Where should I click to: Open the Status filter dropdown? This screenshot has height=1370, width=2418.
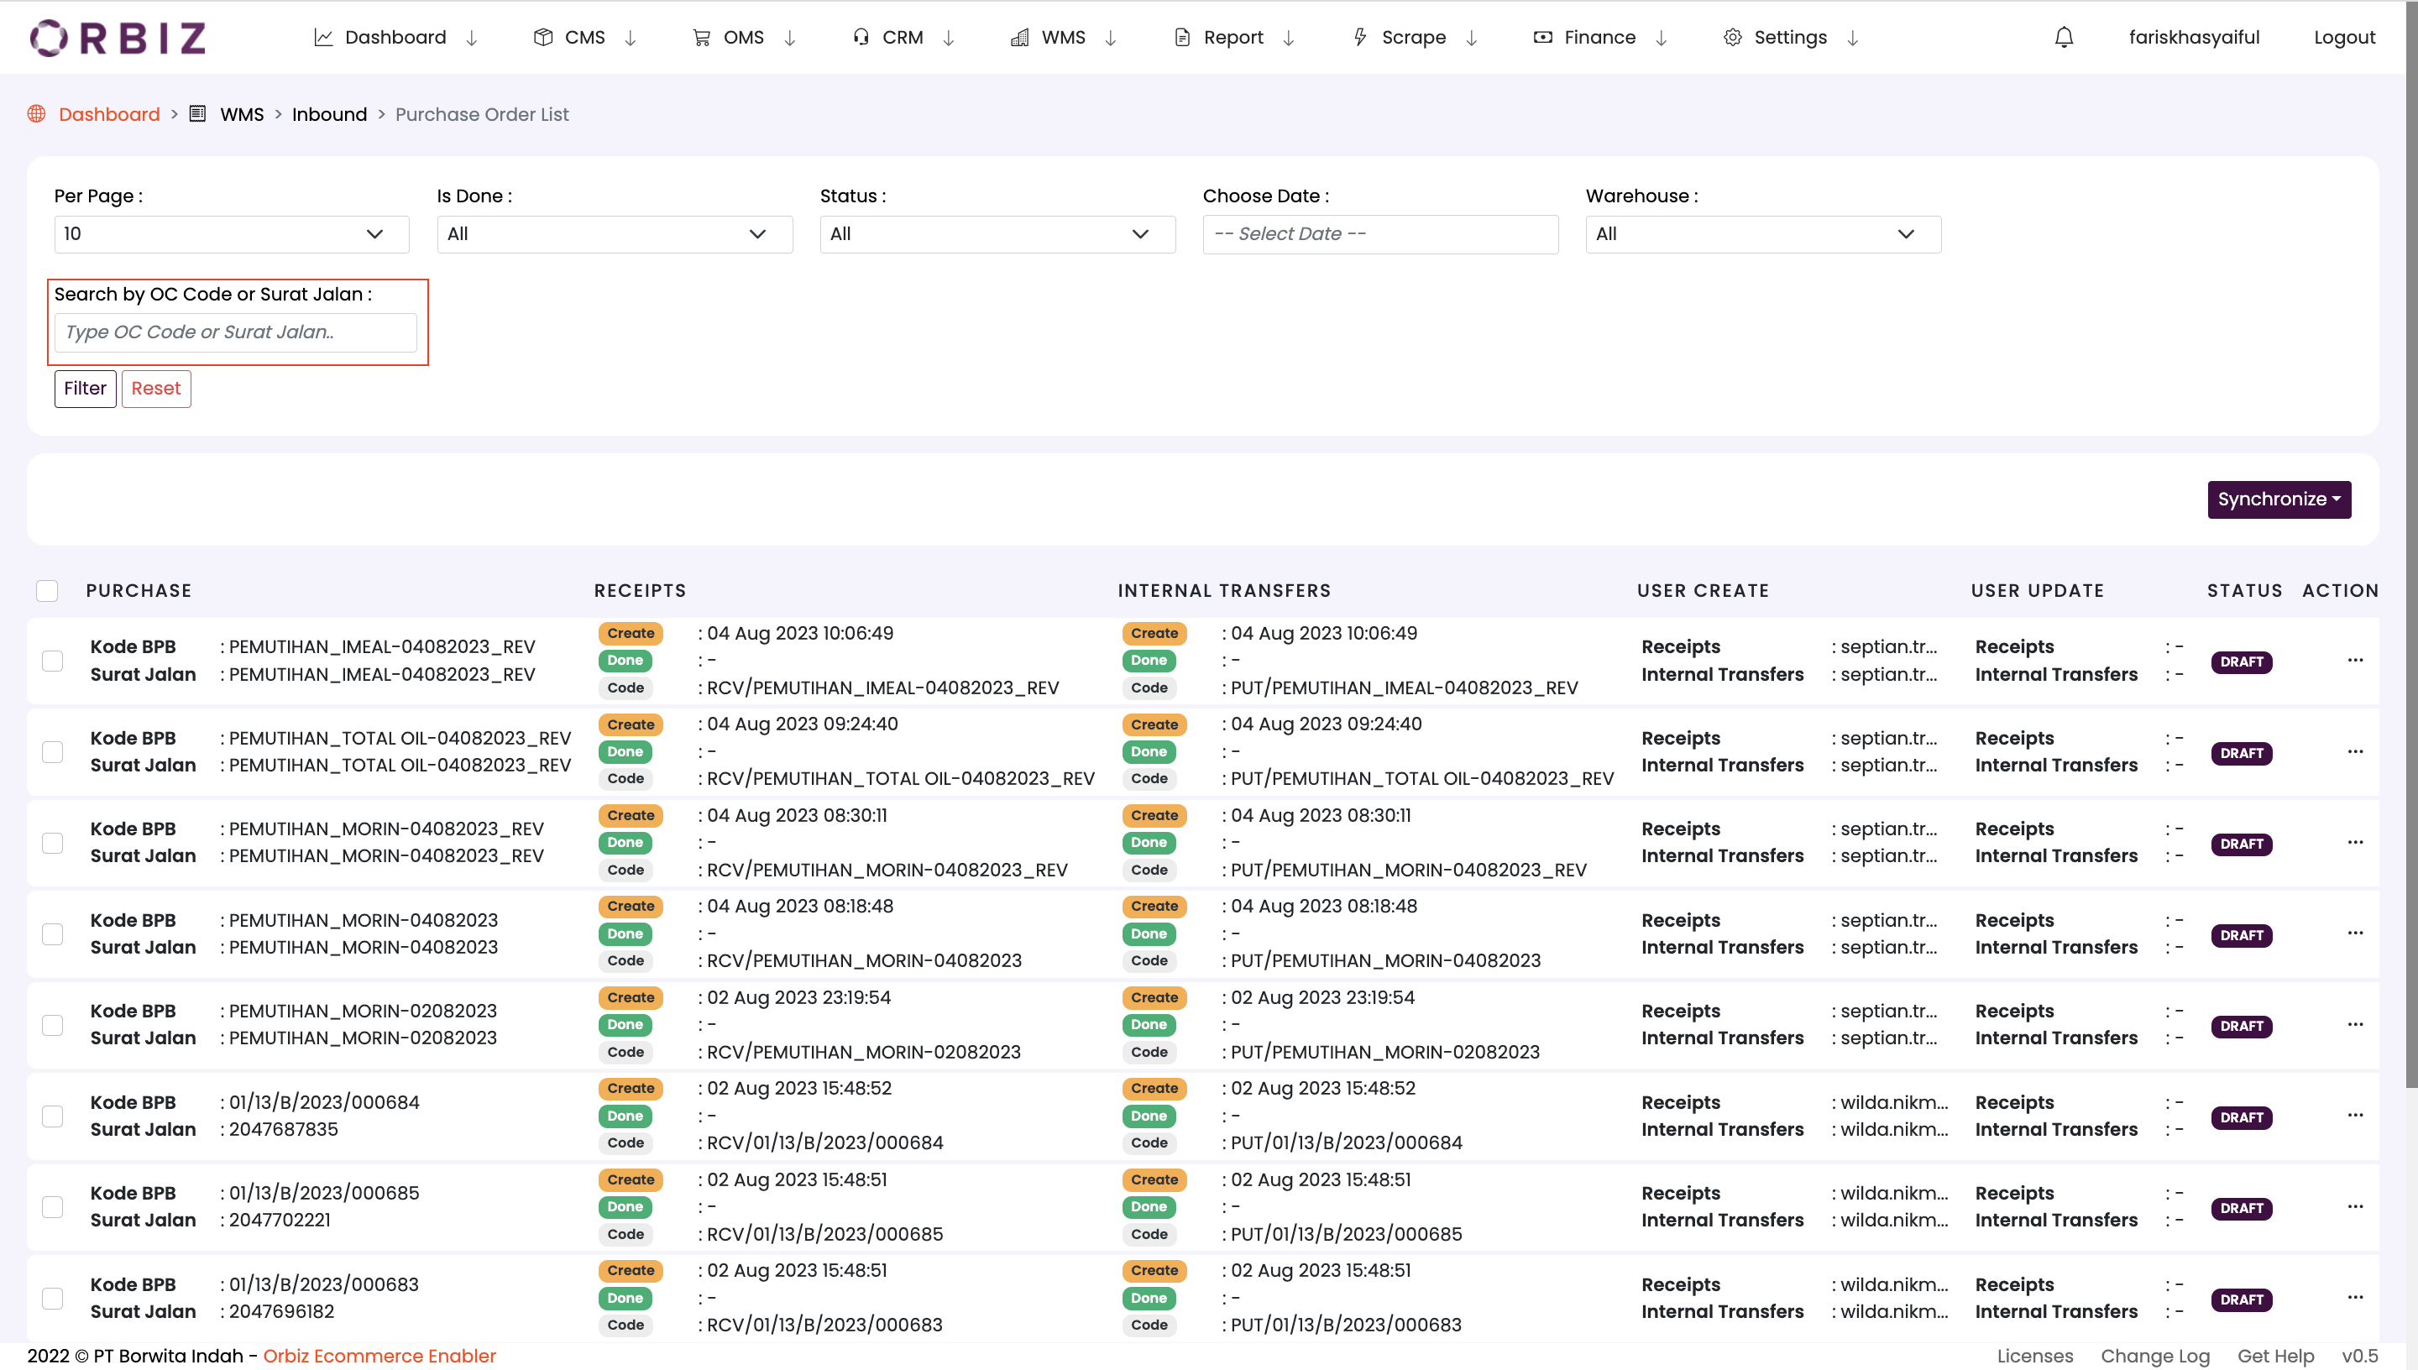click(997, 234)
